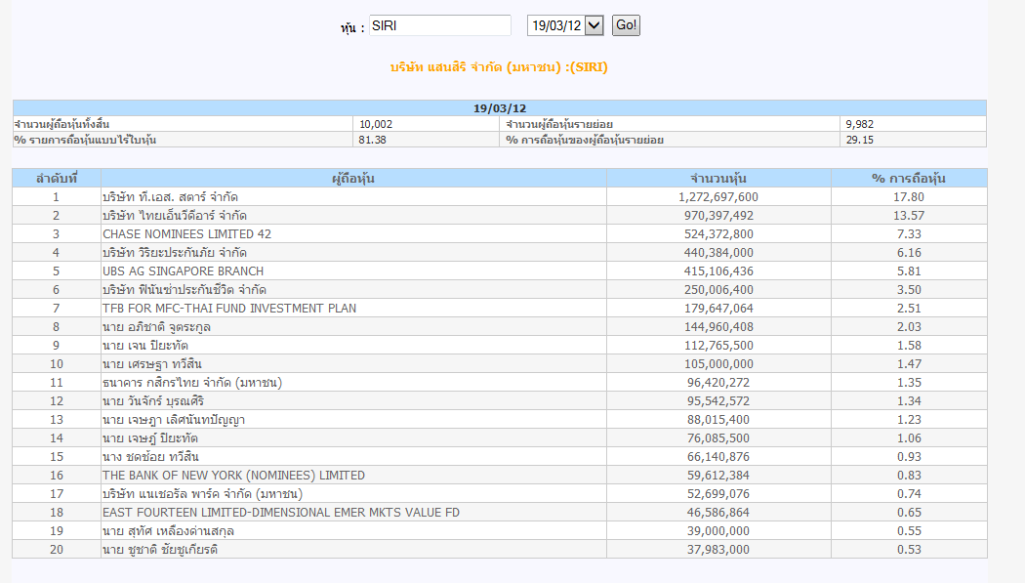Click the % การถือหุ้น column header
The image size is (1025, 583).
(x=909, y=179)
